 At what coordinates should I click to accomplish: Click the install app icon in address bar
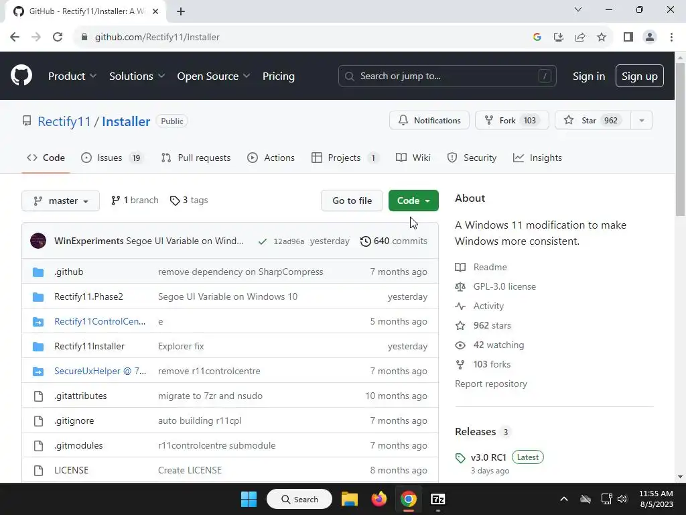559,37
